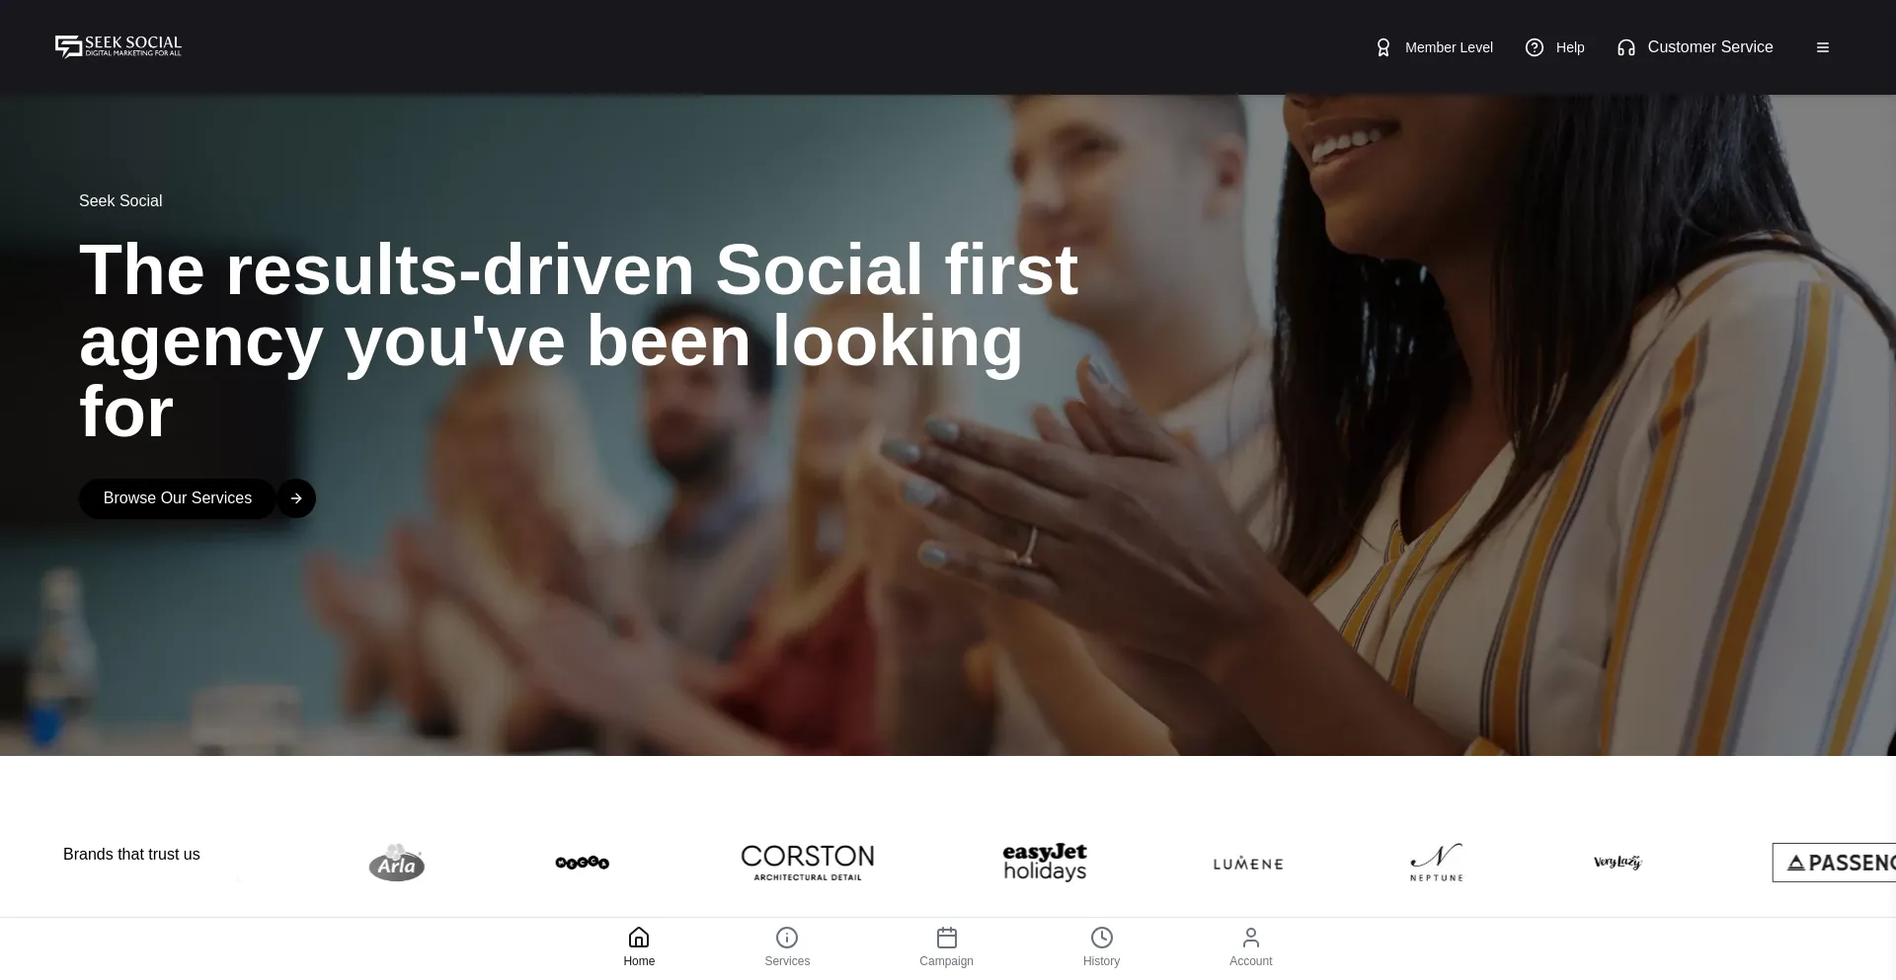The image size is (1896, 980).
Task: Click the Neptune brand logo
Action: click(x=1437, y=863)
